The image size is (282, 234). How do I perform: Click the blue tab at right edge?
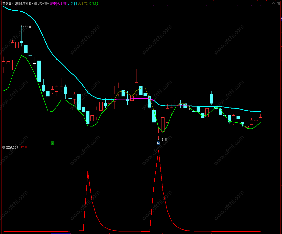point(281,19)
